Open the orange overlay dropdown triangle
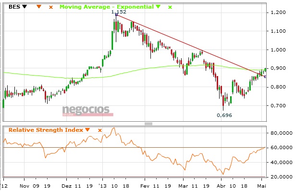296x191 pixels. tap(39, 7)
